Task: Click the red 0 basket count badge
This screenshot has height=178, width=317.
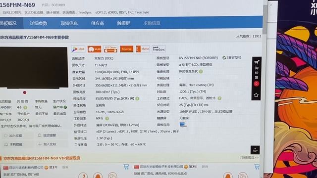Action: [257, 84]
